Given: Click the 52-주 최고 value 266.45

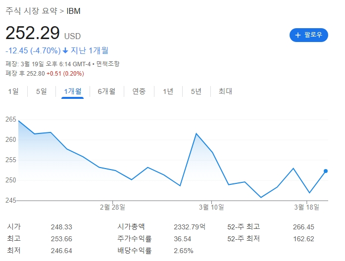Looking at the screenshot, I should [303, 227].
